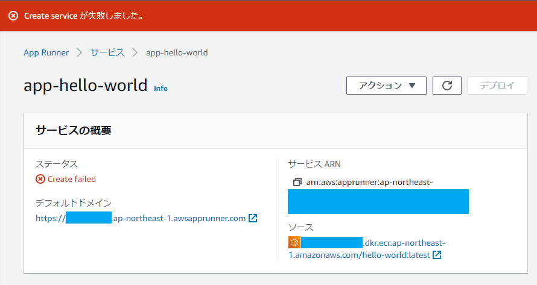
Task: Click the サービスの概要 panel heading
Action: [74, 131]
